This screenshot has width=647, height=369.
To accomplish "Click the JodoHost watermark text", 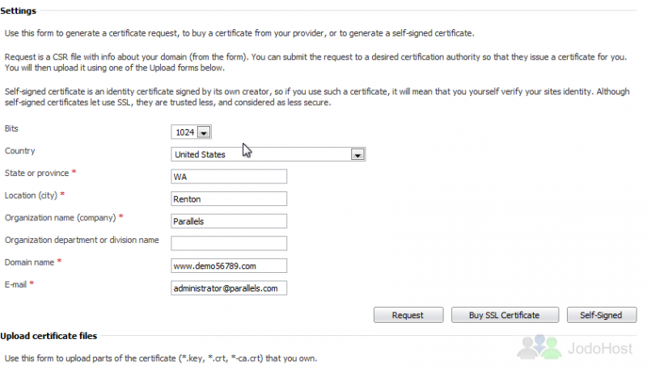I will tap(600, 349).
